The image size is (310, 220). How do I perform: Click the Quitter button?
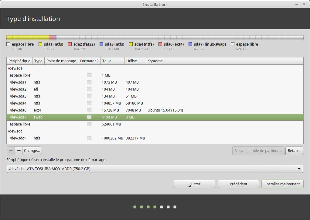(194, 184)
